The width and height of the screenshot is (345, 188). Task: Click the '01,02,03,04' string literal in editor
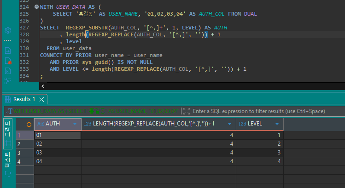point(165,14)
